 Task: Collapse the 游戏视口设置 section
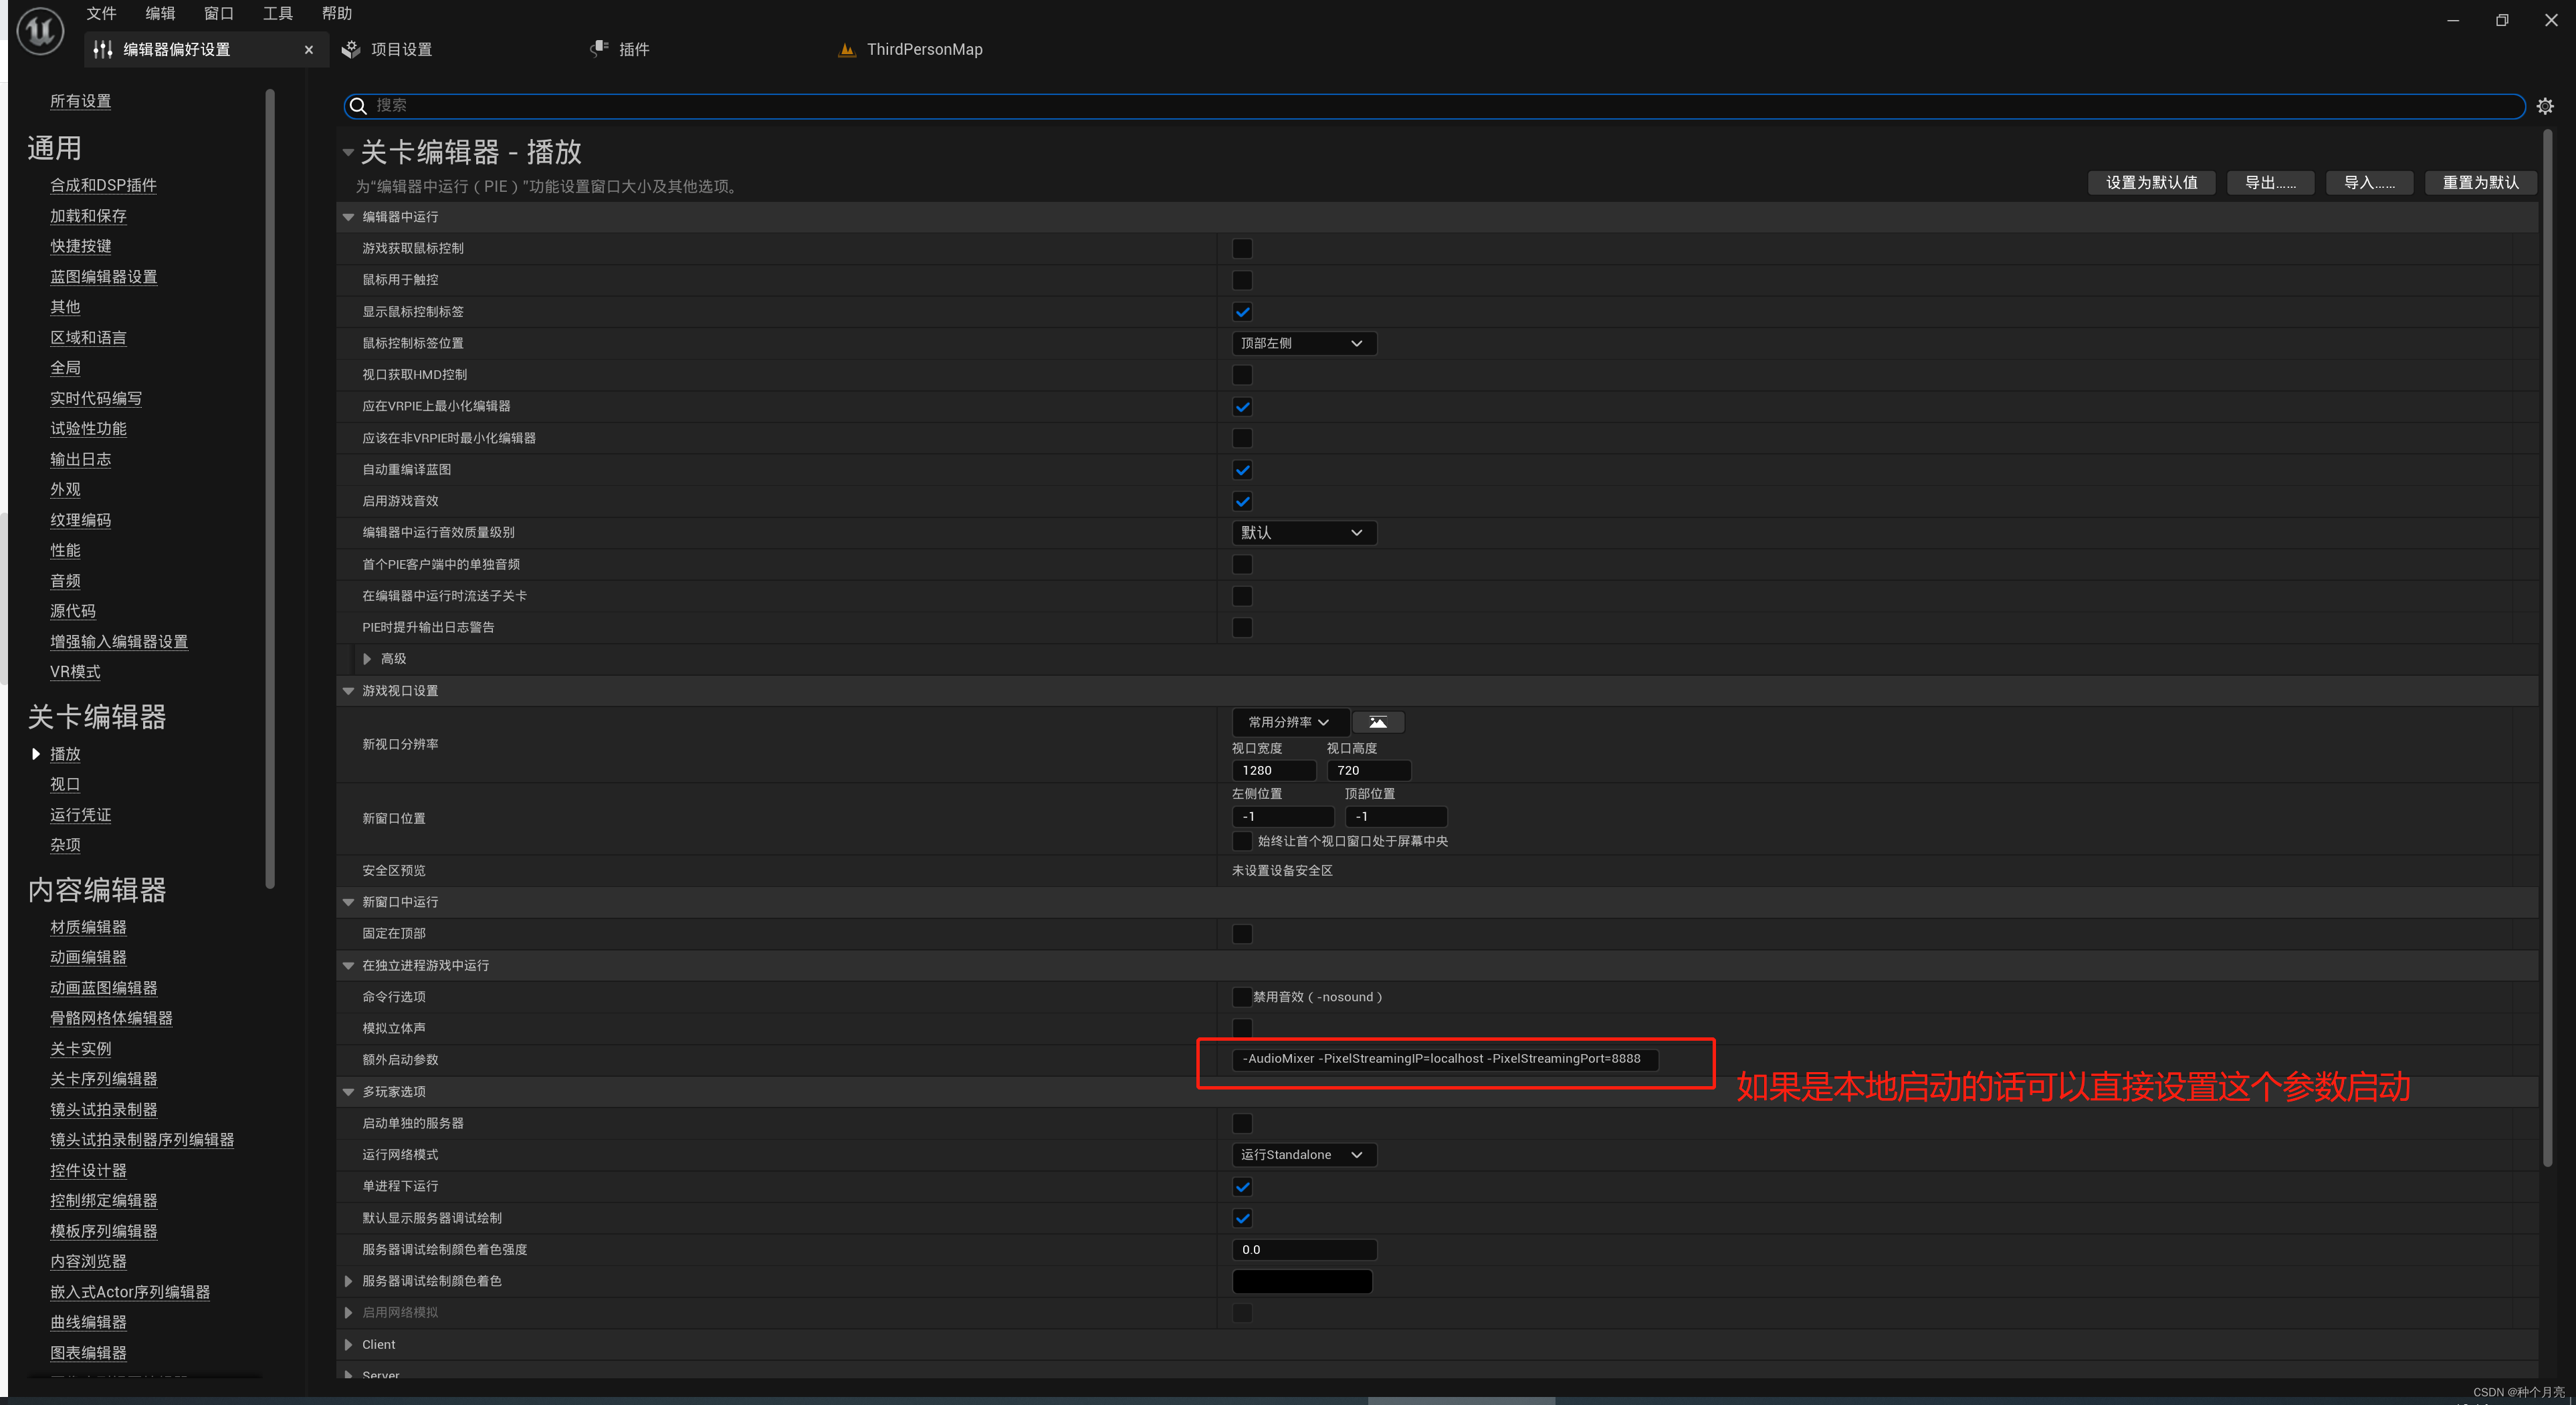point(348,690)
